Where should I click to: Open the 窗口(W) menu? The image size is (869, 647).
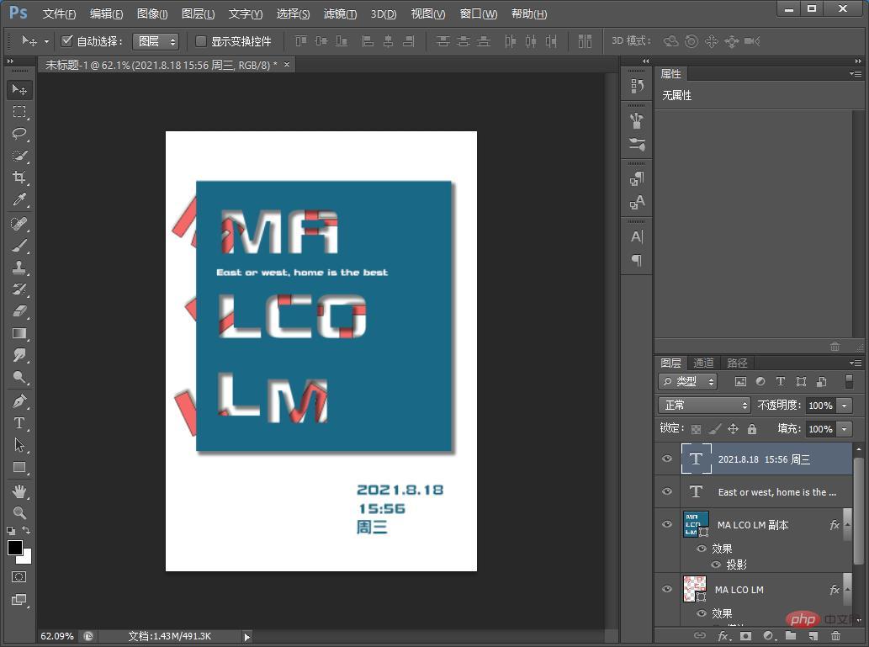pyautogui.click(x=479, y=13)
